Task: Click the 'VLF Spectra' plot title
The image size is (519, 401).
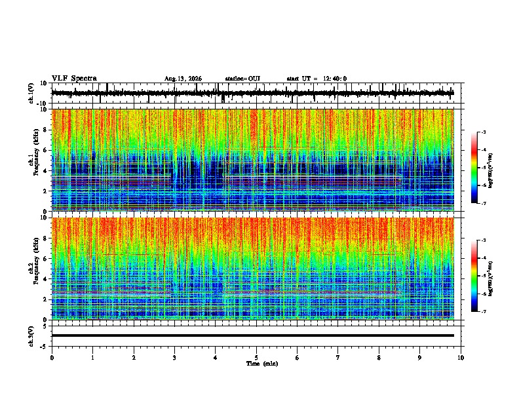Action: (x=74, y=79)
